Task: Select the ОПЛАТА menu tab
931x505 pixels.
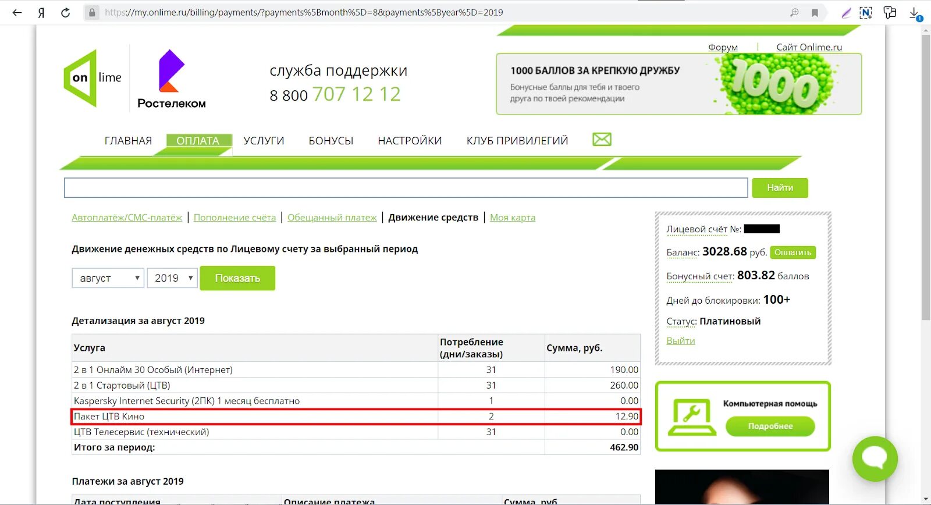Action: 198,141
